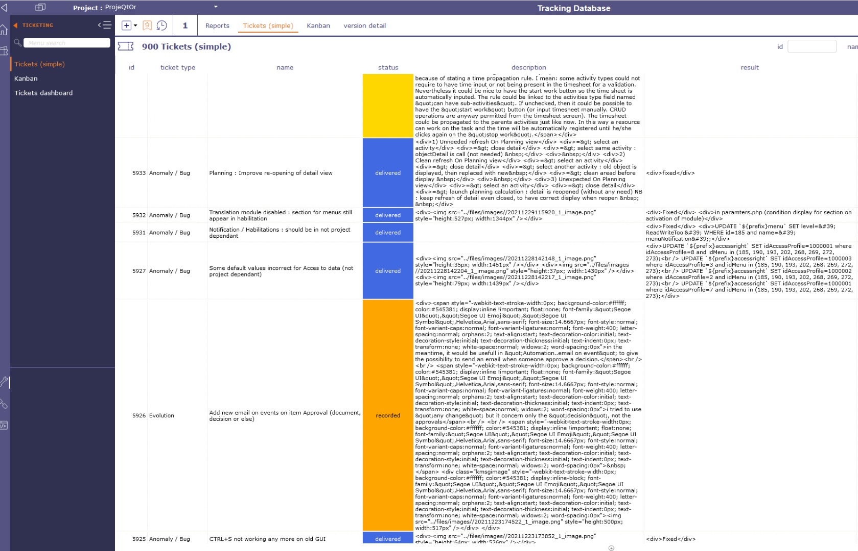Screen dimensions: 858x551
Task: Click the ticket icon beside 900 Tickets title
Action: pyautogui.click(x=126, y=46)
